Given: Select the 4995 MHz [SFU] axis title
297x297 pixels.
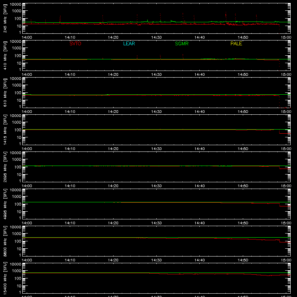Looking at the screenshot, I should tap(5, 204).
